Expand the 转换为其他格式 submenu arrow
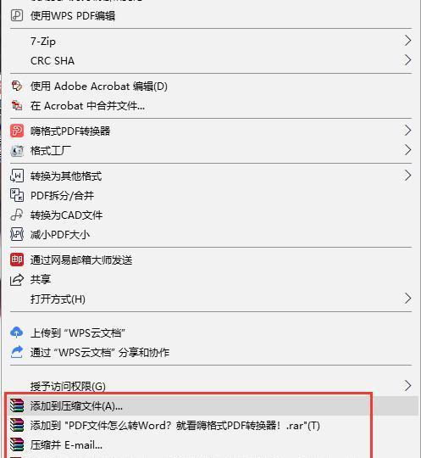The image size is (421, 458). coord(407,176)
